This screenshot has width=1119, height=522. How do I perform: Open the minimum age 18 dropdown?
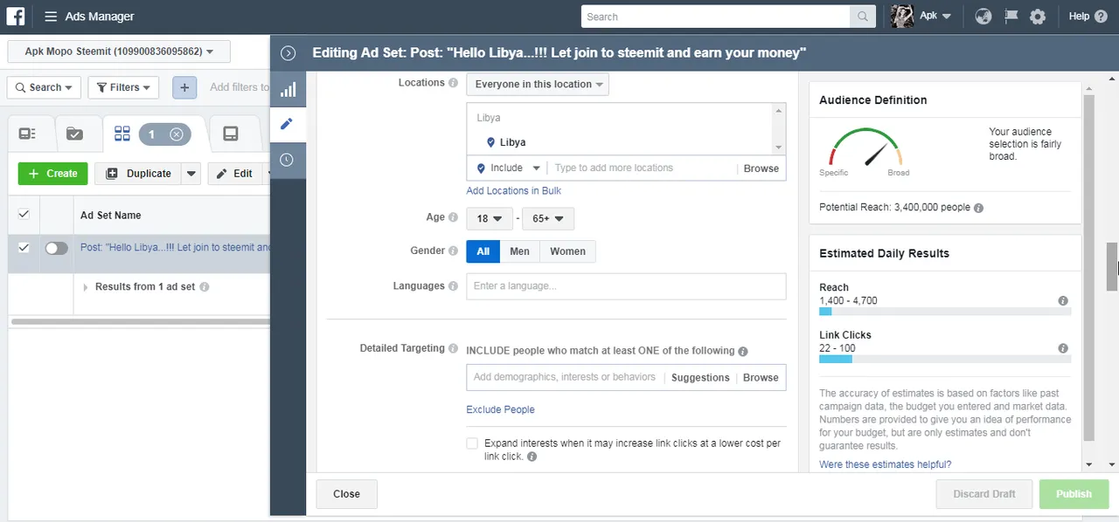click(490, 219)
